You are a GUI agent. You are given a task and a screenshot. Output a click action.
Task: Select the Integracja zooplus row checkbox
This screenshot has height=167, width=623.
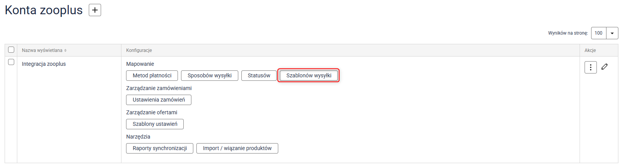pyautogui.click(x=11, y=62)
